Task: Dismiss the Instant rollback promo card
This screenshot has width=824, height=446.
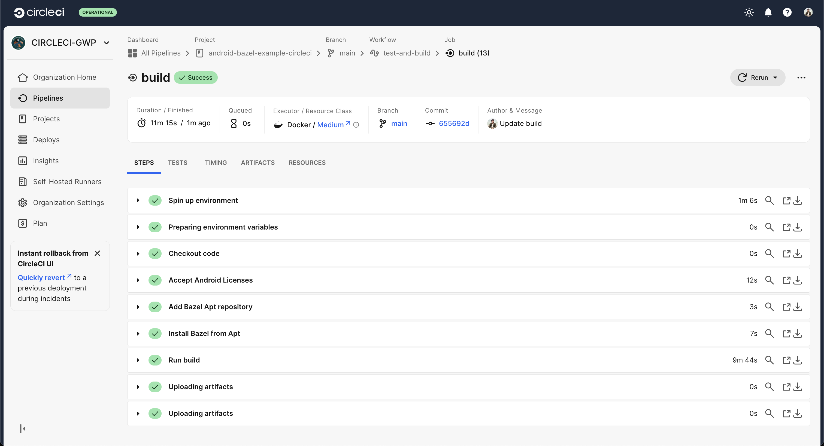Action: pos(98,253)
